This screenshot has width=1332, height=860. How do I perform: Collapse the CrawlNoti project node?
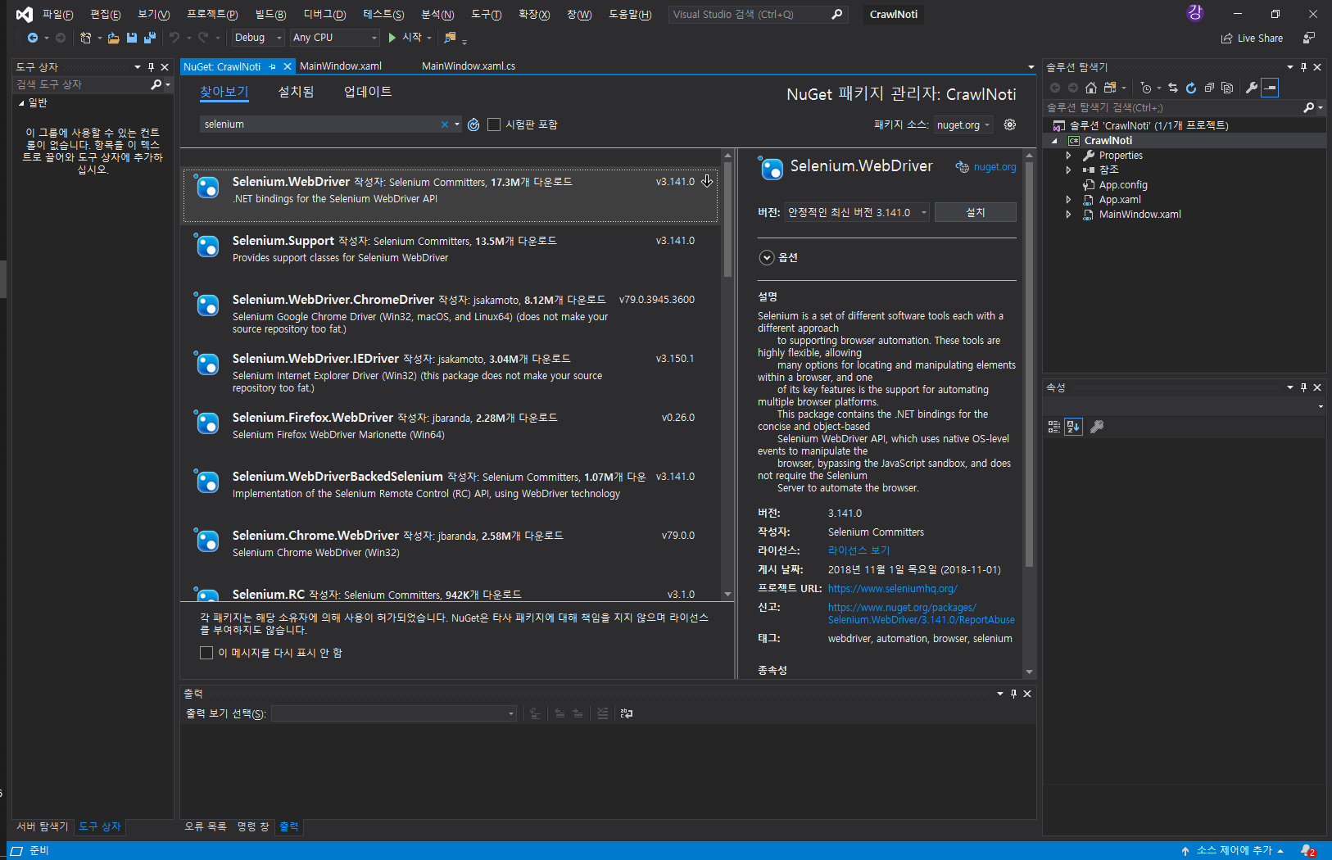[x=1054, y=141]
